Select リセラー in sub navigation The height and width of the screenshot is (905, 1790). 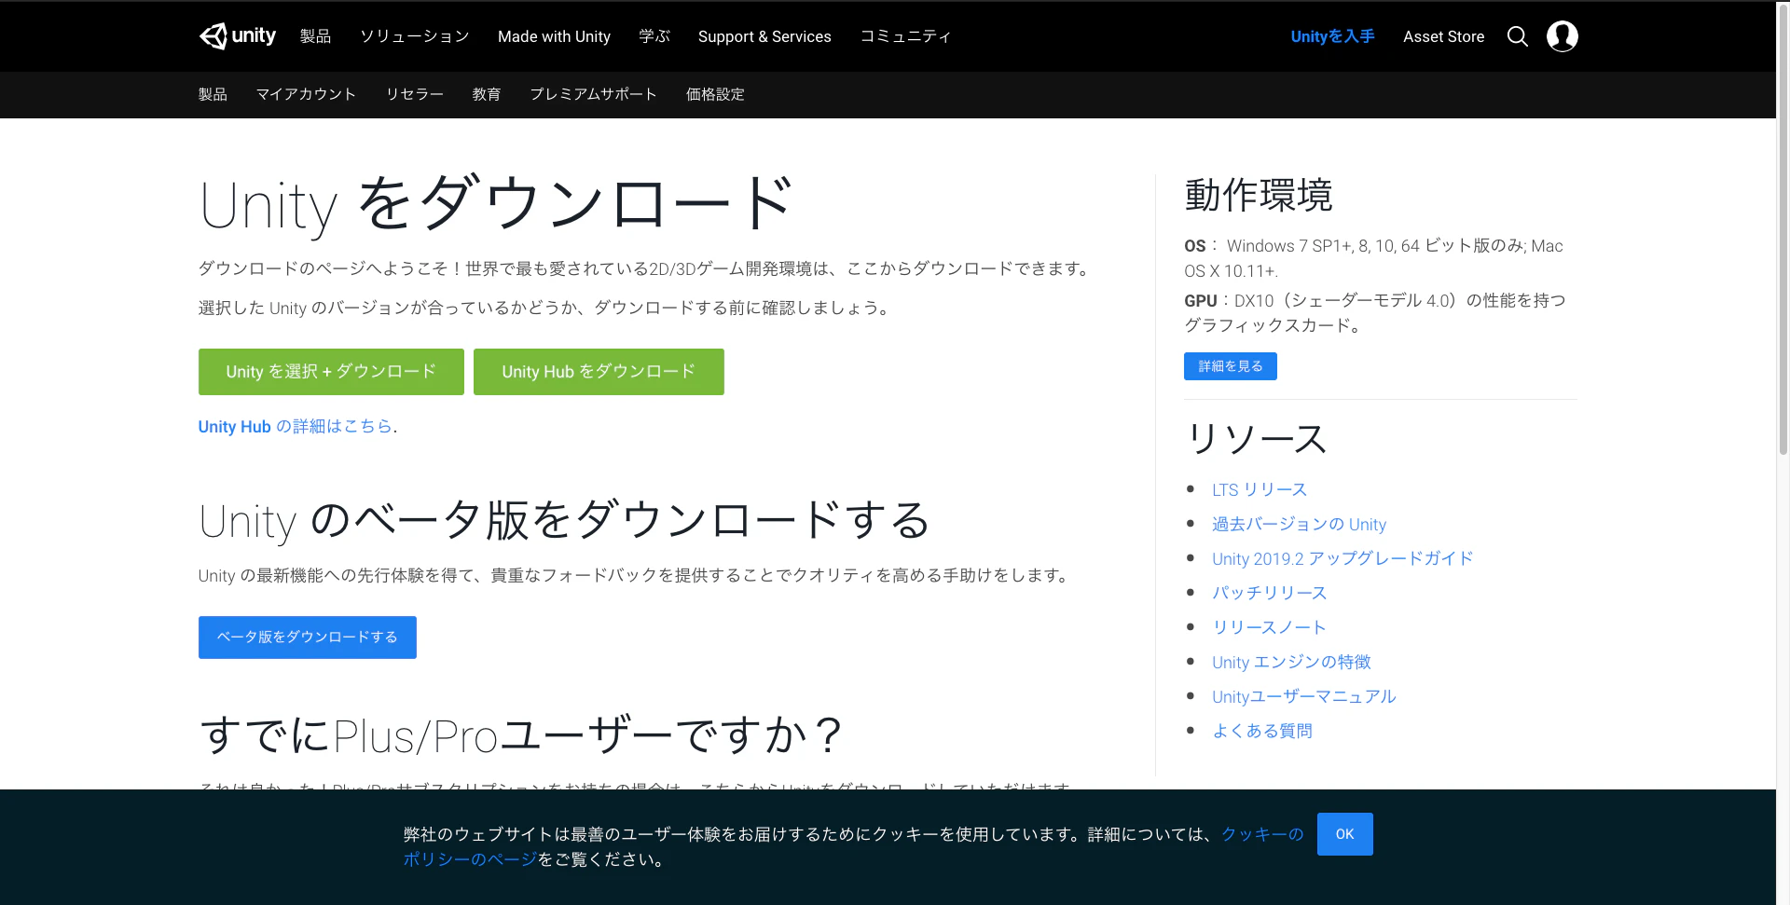(415, 94)
